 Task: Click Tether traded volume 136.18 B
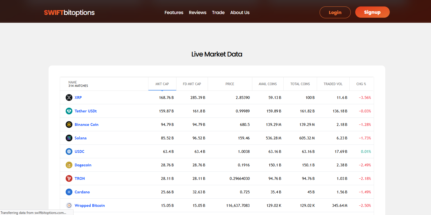pos(340,111)
